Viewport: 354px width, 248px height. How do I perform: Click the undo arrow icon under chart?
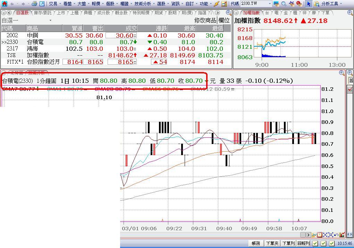tap(336, 235)
